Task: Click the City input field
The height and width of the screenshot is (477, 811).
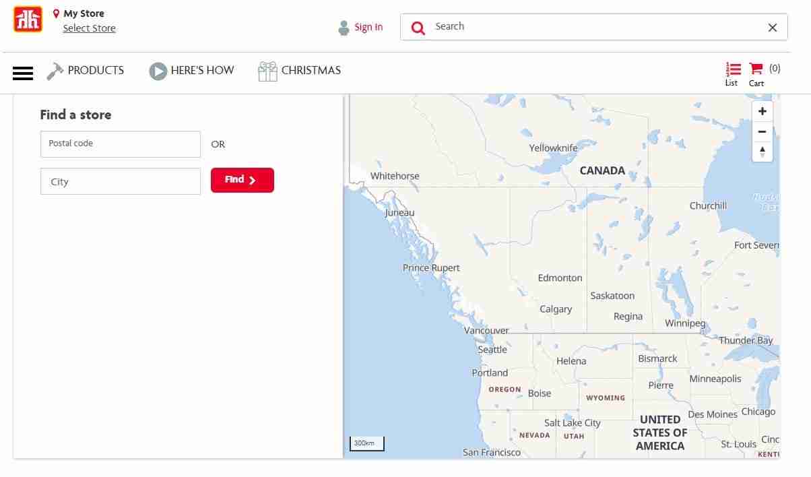Action: [x=120, y=181]
